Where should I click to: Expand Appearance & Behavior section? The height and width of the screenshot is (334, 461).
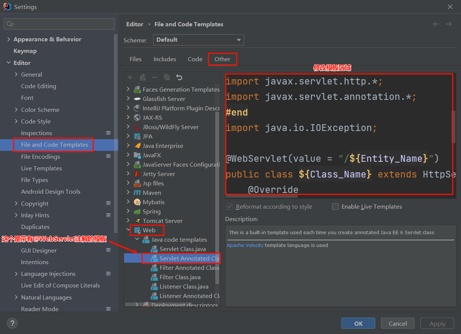[9, 39]
